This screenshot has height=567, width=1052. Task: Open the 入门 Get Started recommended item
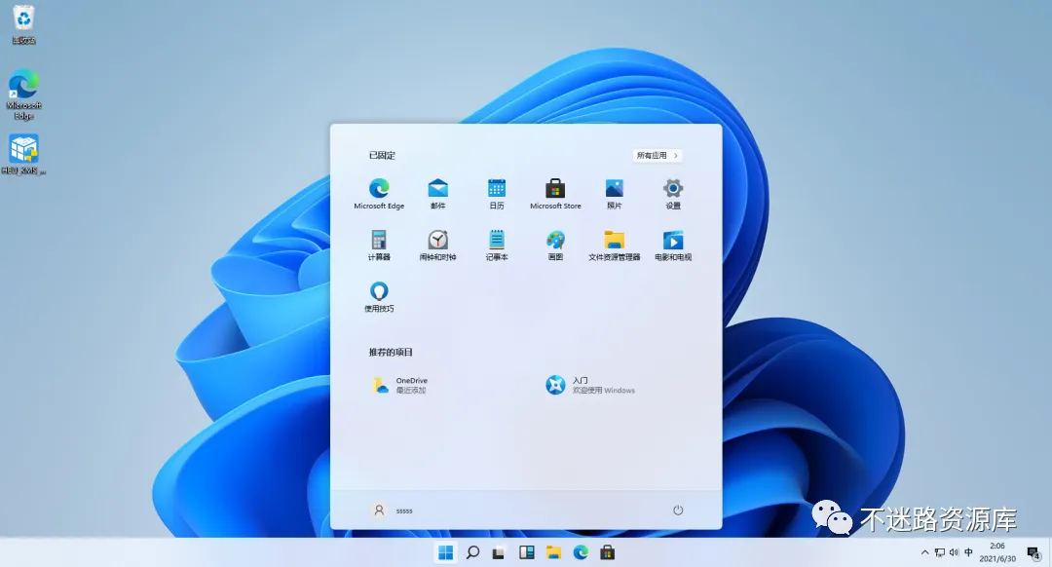(x=590, y=385)
